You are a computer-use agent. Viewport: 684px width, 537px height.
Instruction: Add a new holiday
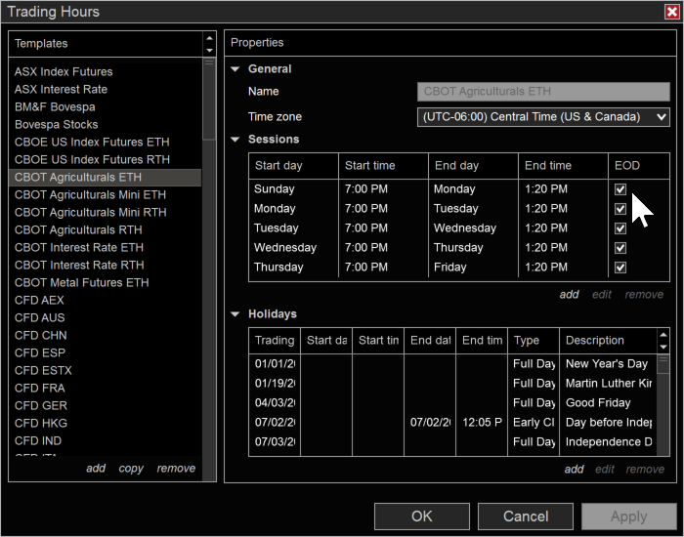click(575, 470)
